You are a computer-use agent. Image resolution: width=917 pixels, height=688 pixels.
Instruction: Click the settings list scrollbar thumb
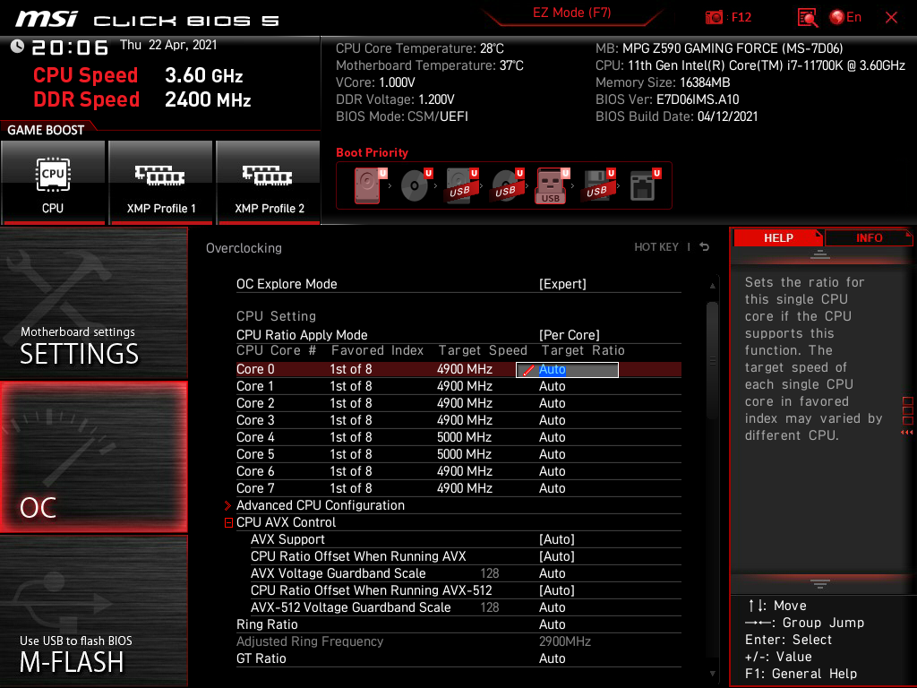tap(712, 360)
